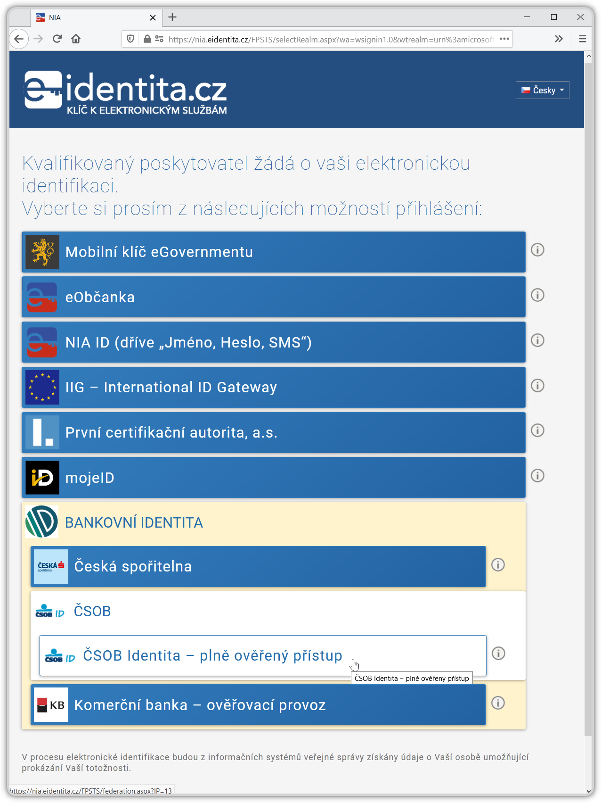The width and height of the screenshot is (601, 803).
Task: Show info for Česká spořitelna
Action: coord(498,564)
